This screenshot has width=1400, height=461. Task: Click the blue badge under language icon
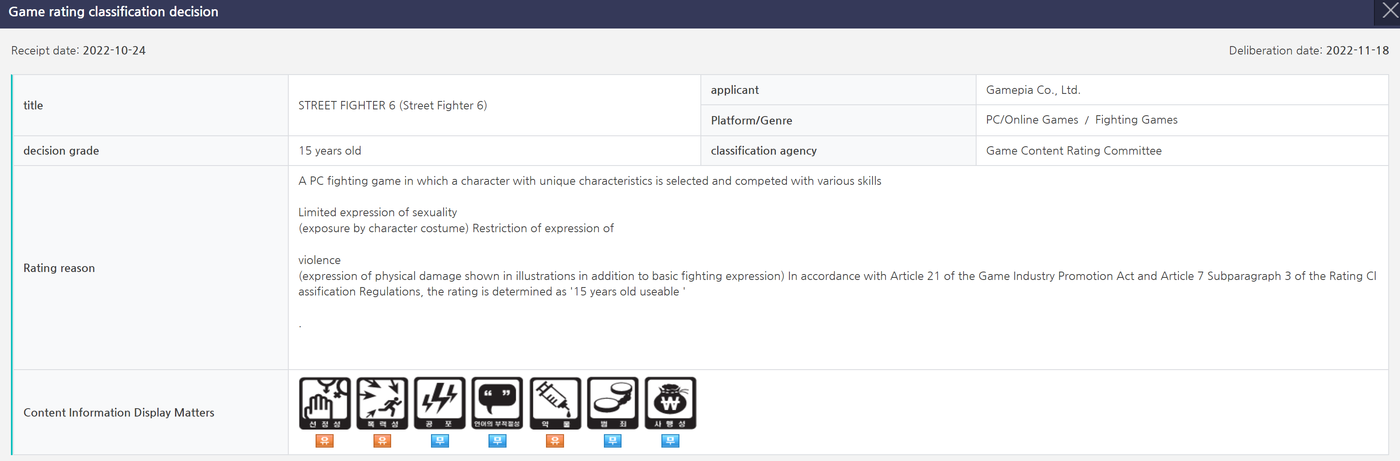click(497, 440)
